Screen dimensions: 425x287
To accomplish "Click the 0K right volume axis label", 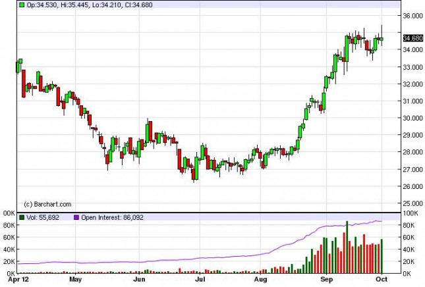I will point(407,274).
